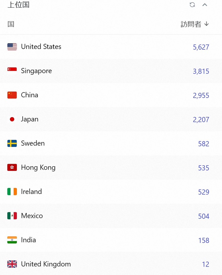Open the 582 visitors count for Sweden

pyautogui.click(x=204, y=144)
